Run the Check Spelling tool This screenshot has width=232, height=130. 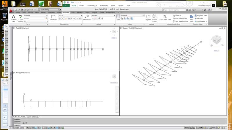[x=21, y=18]
